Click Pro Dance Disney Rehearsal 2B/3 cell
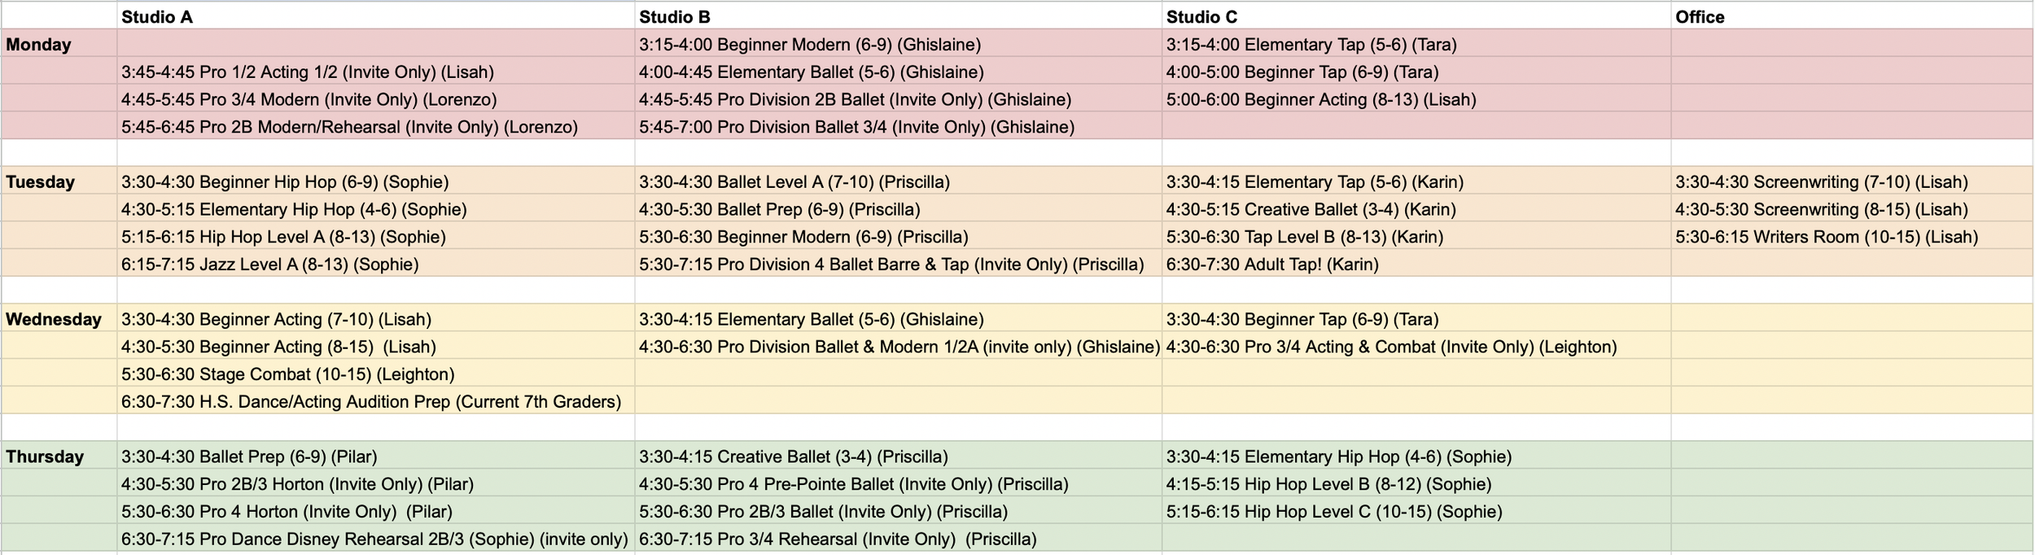 (x=375, y=540)
